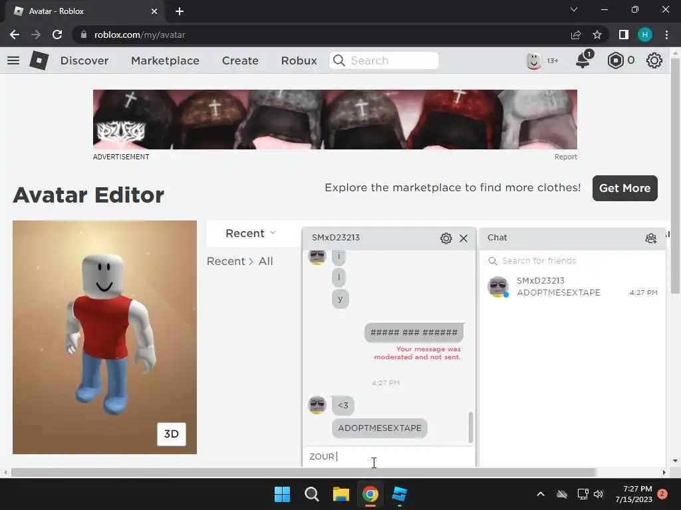Screen dimensions: 681x510
Task: Click the browser share page icon
Action: [576, 35]
